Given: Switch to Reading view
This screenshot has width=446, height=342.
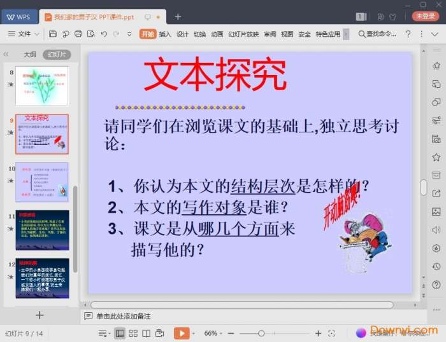Looking at the screenshot, I should pos(146,334).
